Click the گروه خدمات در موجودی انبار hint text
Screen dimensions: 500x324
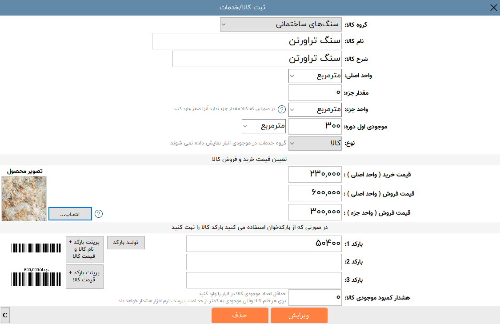pos(228,143)
